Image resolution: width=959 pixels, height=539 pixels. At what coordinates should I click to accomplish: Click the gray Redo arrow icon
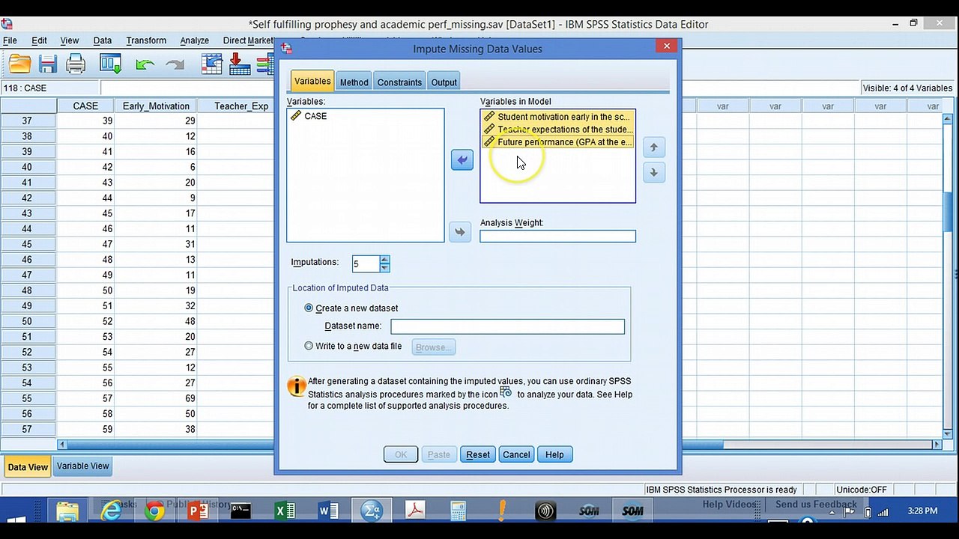click(175, 64)
